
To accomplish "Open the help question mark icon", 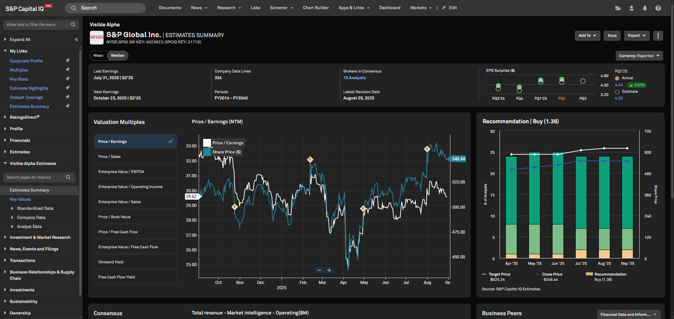I will (x=658, y=8).
